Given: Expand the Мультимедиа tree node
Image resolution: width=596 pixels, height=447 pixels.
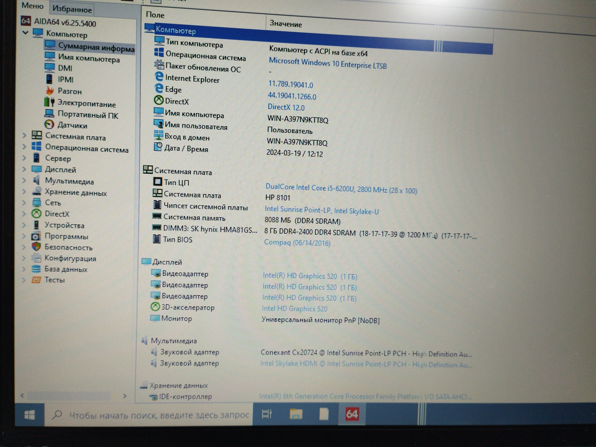Looking at the screenshot, I should point(24,181).
